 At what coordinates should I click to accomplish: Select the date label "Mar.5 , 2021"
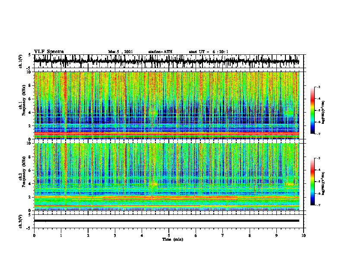[x=120, y=52]
